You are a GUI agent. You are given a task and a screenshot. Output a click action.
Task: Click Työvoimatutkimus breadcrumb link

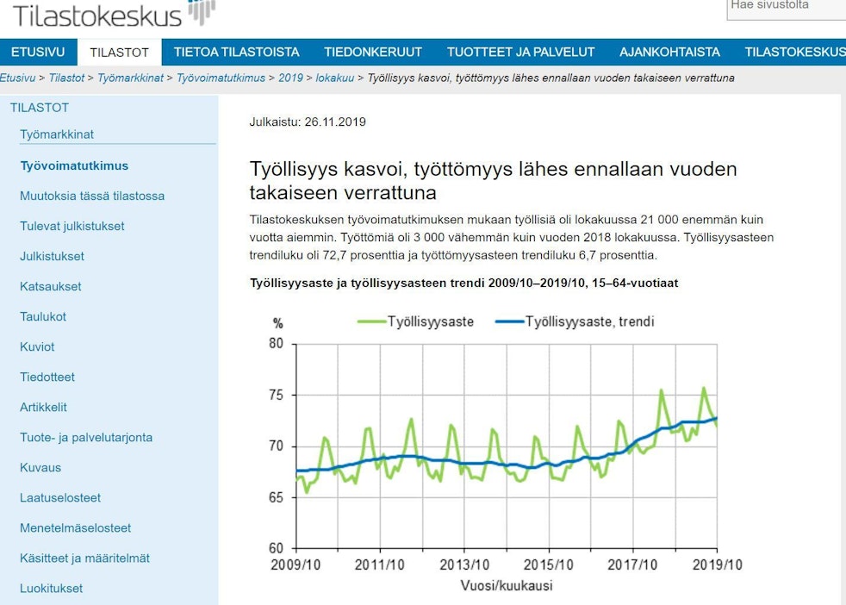pyautogui.click(x=221, y=78)
